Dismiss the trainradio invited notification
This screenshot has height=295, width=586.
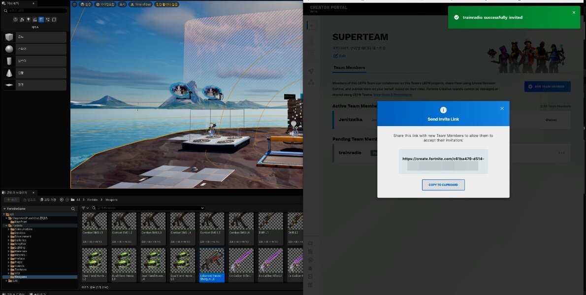573,12
